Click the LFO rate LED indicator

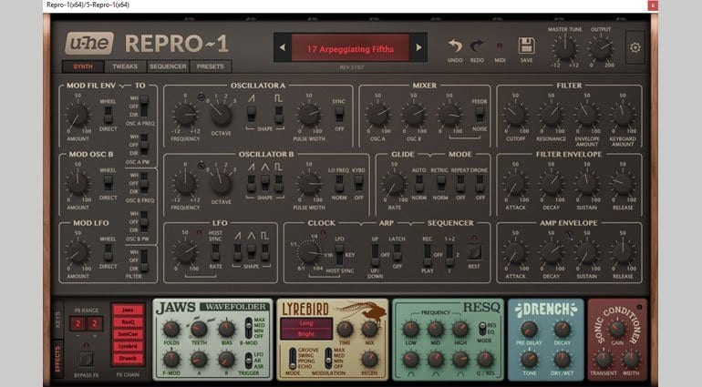[199, 232]
